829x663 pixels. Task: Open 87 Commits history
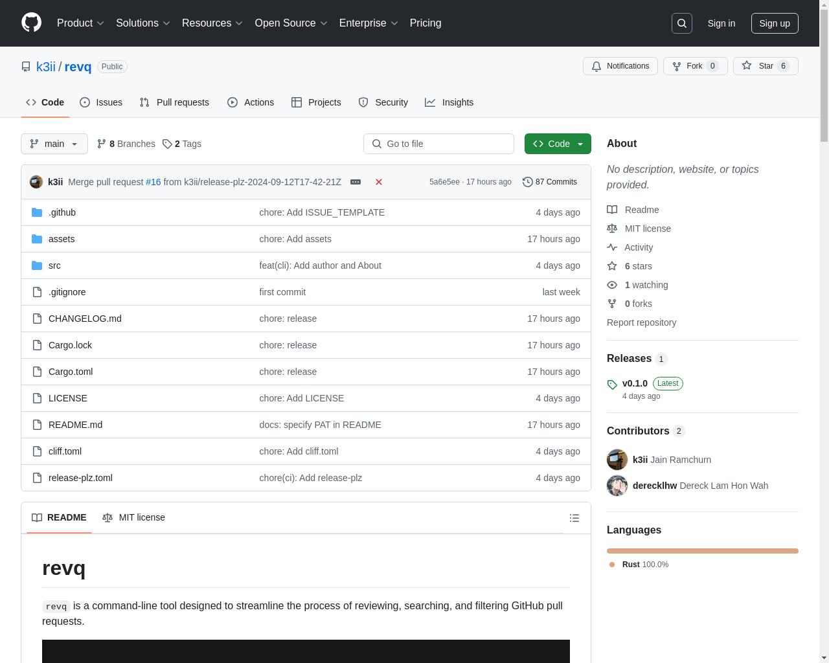click(x=550, y=182)
